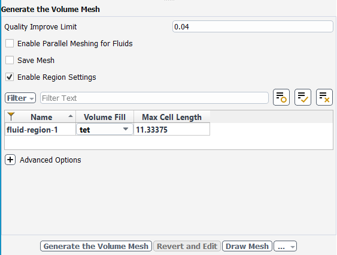The width and height of the screenshot is (337, 255).
Task: Click the select-all checkmark list icon
Action: [303, 97]
